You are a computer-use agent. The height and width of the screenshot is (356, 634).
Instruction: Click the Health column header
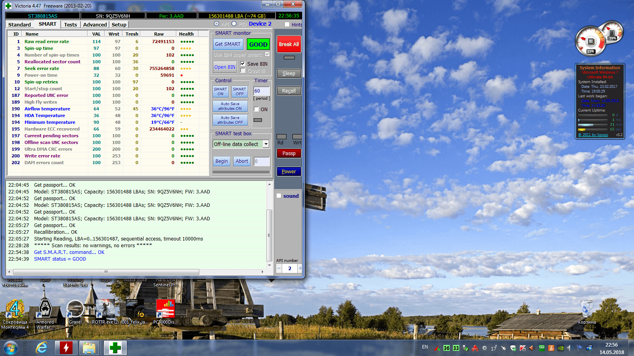186,34
